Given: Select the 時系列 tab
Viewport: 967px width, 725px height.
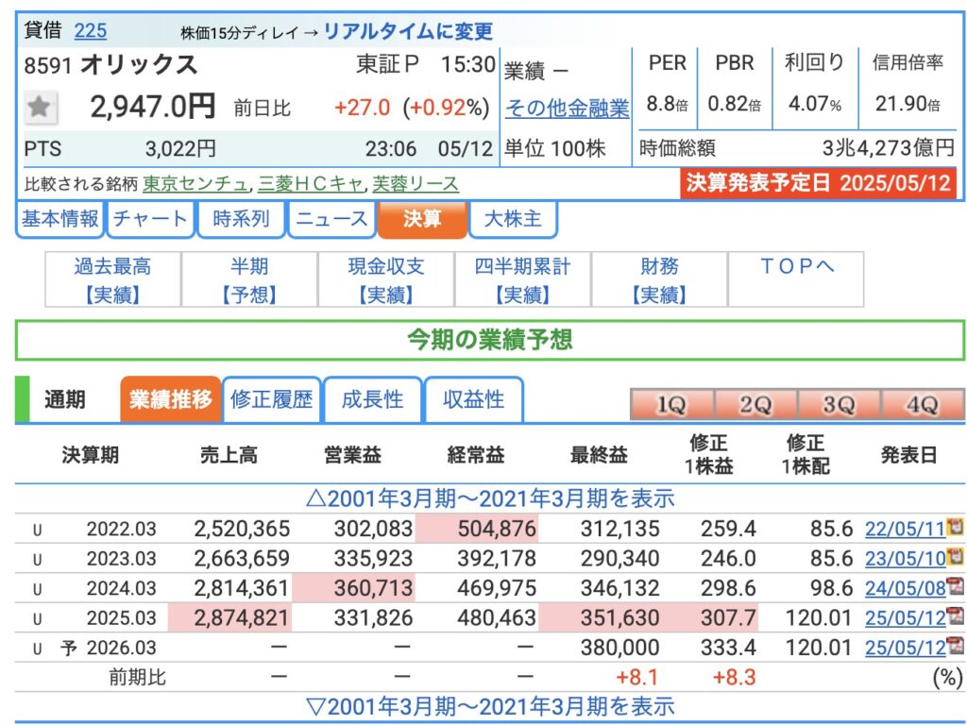Looking at the screenshot, I should [x=241, y=219].
